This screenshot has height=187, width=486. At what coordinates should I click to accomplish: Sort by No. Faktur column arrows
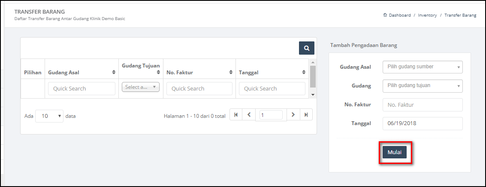pyautogui.click(x=231, y=73)
